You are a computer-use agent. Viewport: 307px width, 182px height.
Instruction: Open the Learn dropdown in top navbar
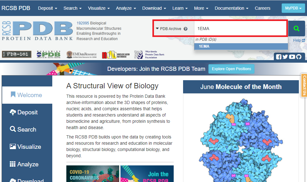point(180,8)
